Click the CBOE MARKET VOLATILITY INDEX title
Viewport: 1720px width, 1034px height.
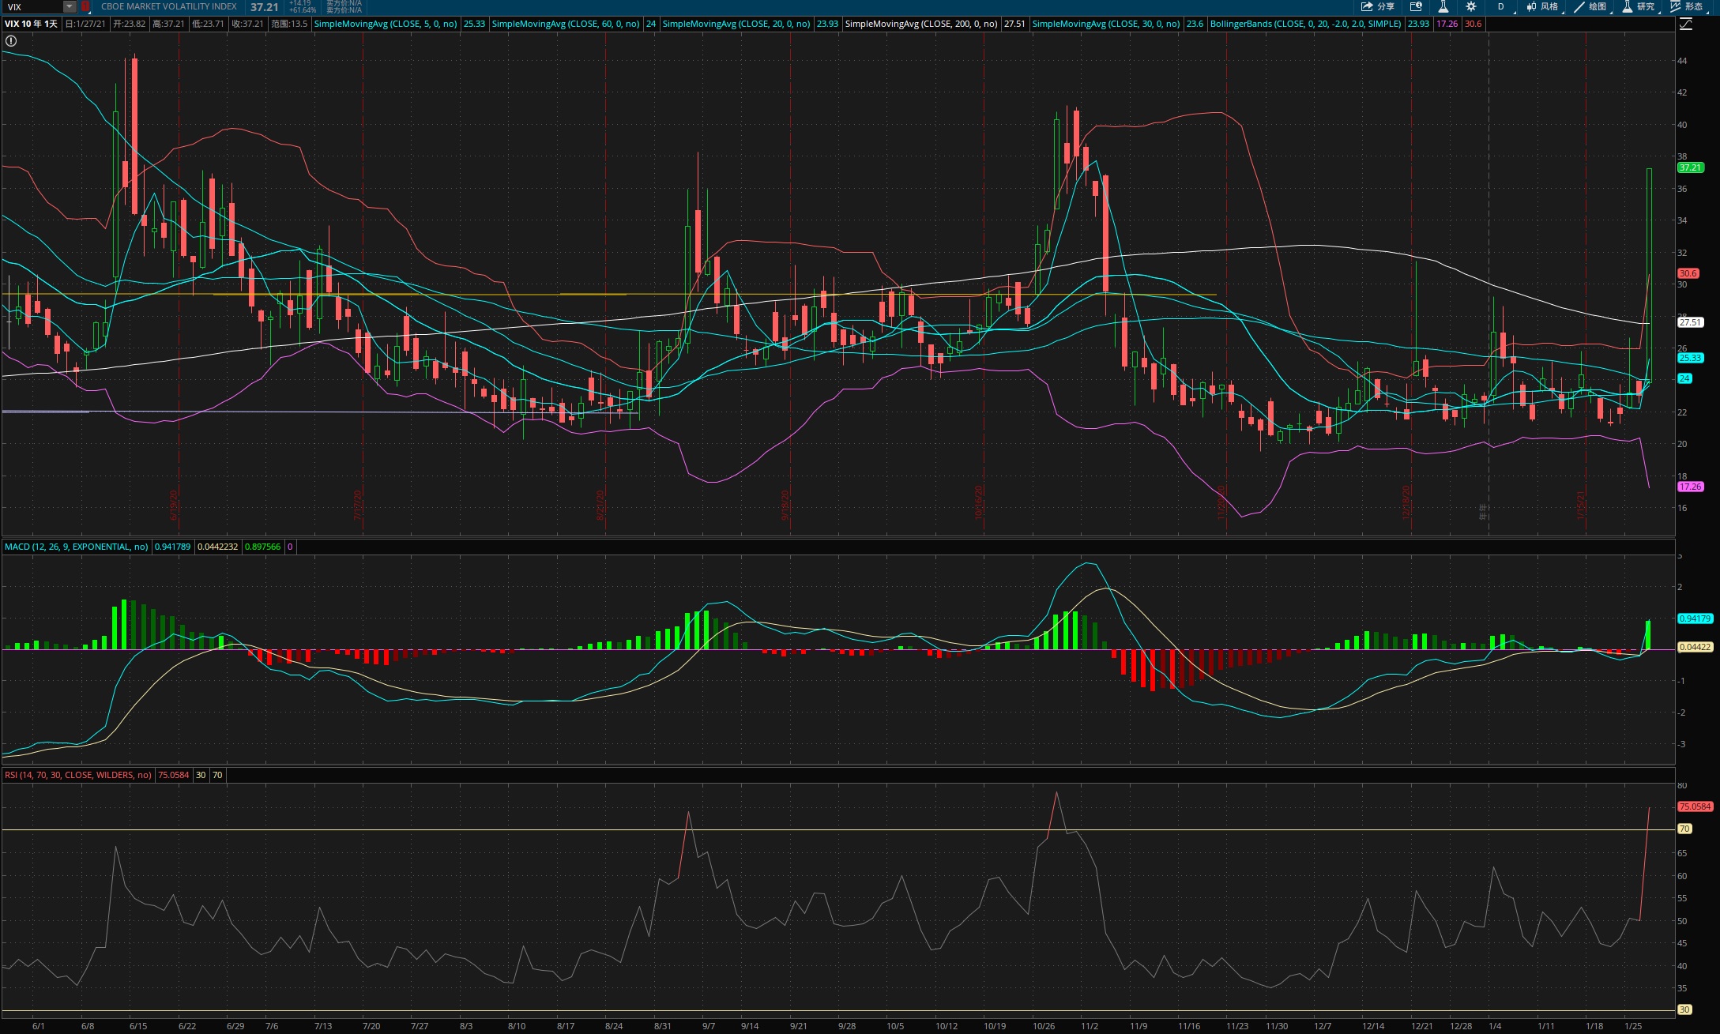(168, 6)
